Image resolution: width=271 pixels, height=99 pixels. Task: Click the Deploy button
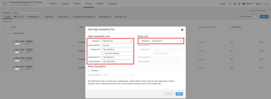223,4
